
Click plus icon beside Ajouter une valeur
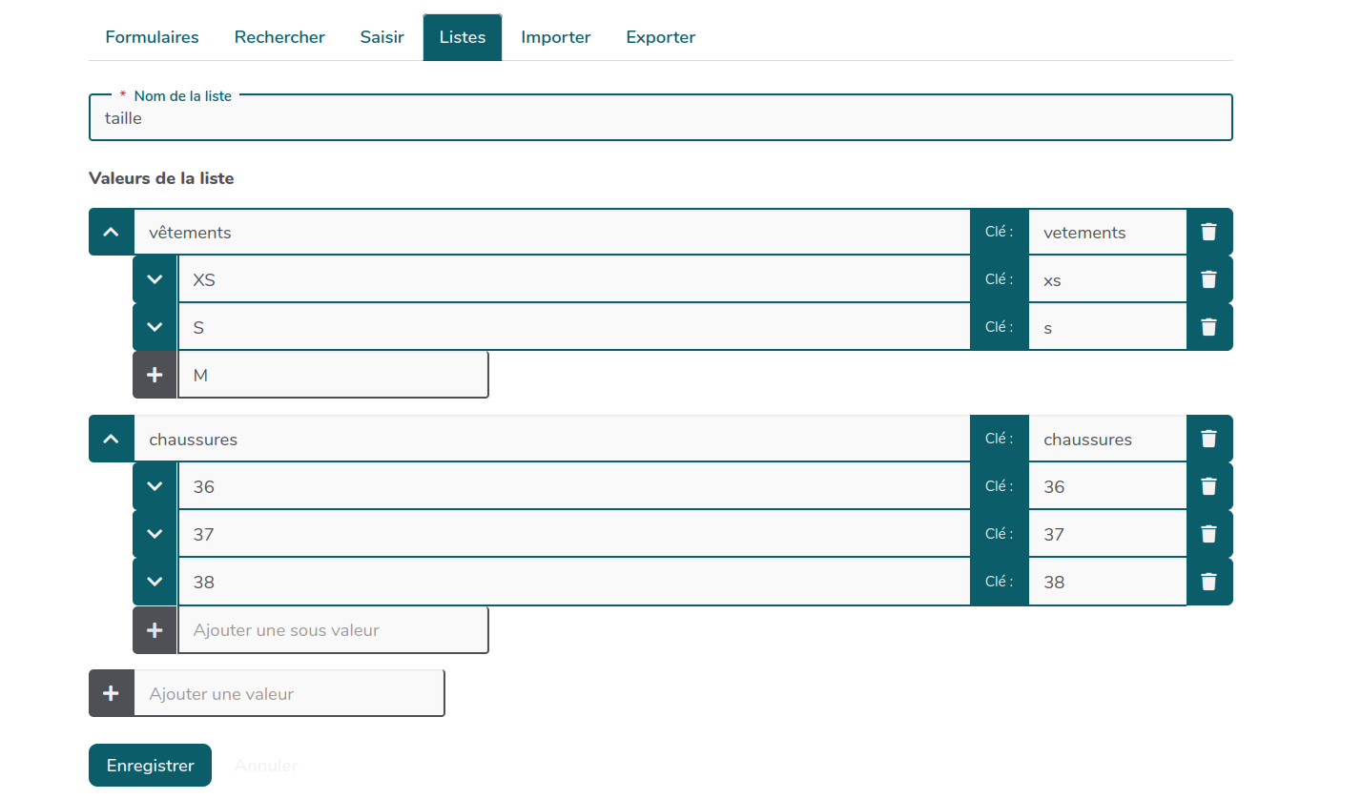111,693
